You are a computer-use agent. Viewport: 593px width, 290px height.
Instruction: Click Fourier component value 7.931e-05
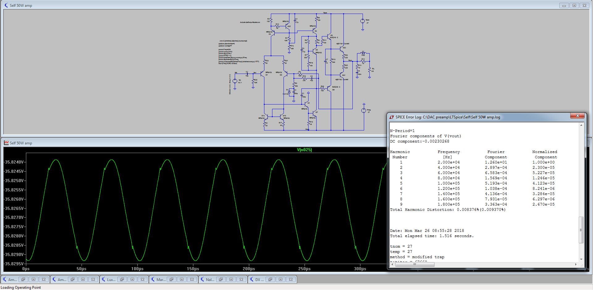[x=496, y=199]
